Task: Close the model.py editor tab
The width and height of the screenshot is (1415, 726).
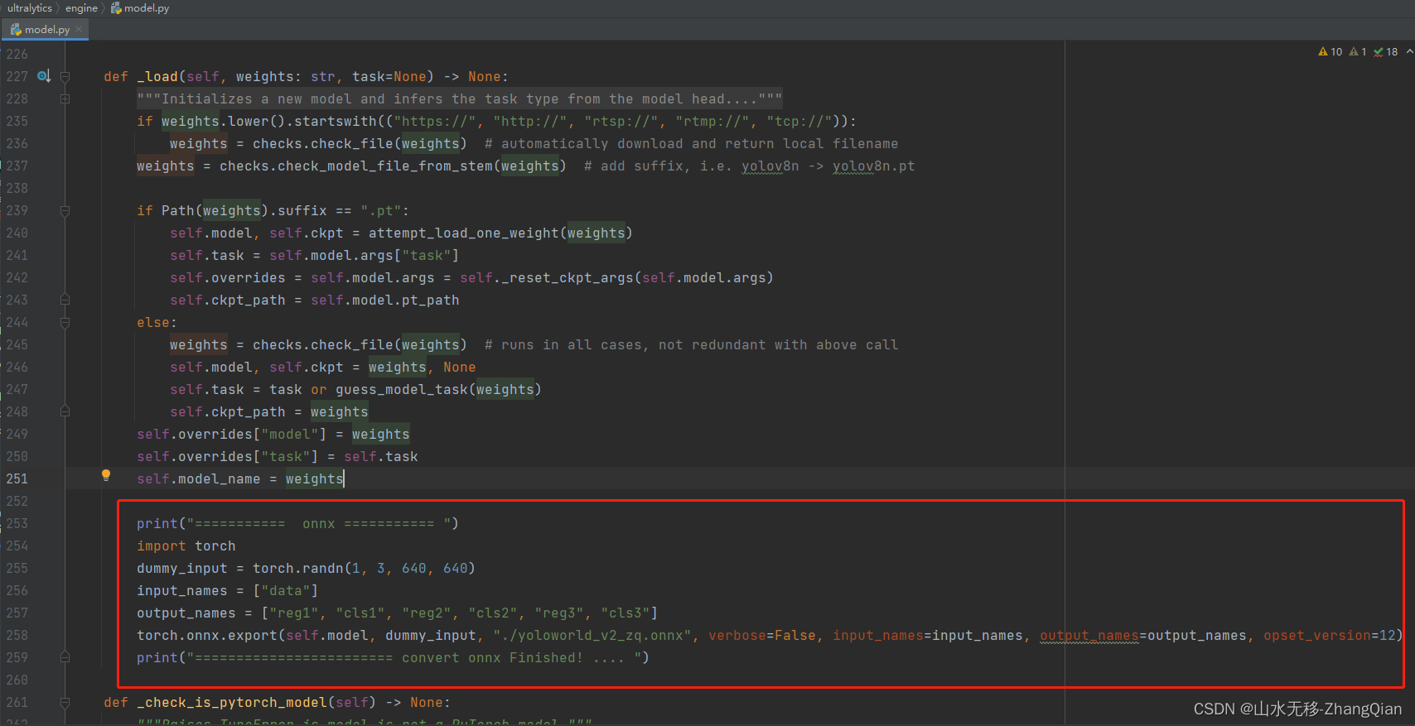Action: pos(79,29)
